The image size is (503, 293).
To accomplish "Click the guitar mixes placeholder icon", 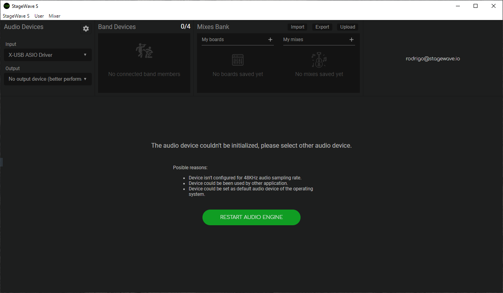I will pos(319,60).
